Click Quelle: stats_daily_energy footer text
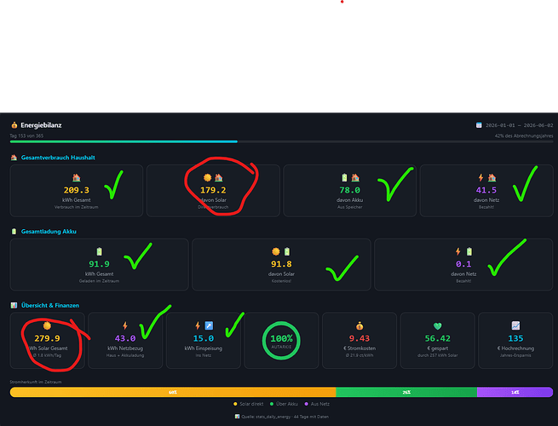 pos(285,417)
